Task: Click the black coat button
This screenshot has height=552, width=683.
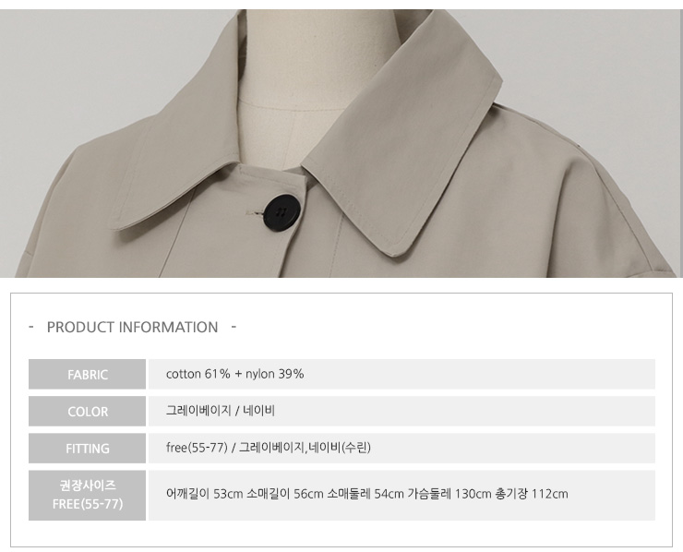Action: [x=282, y=212]
